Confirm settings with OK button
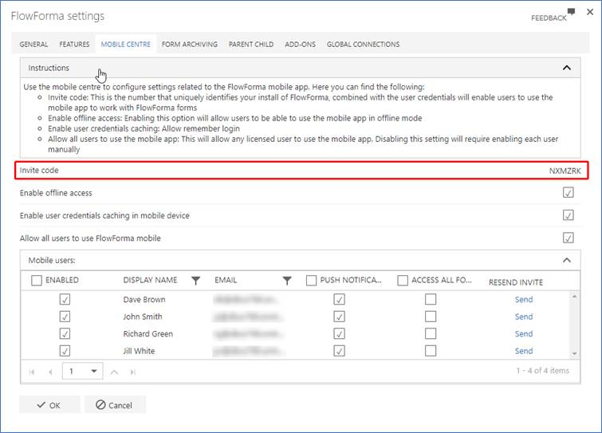 click(49, 405)
